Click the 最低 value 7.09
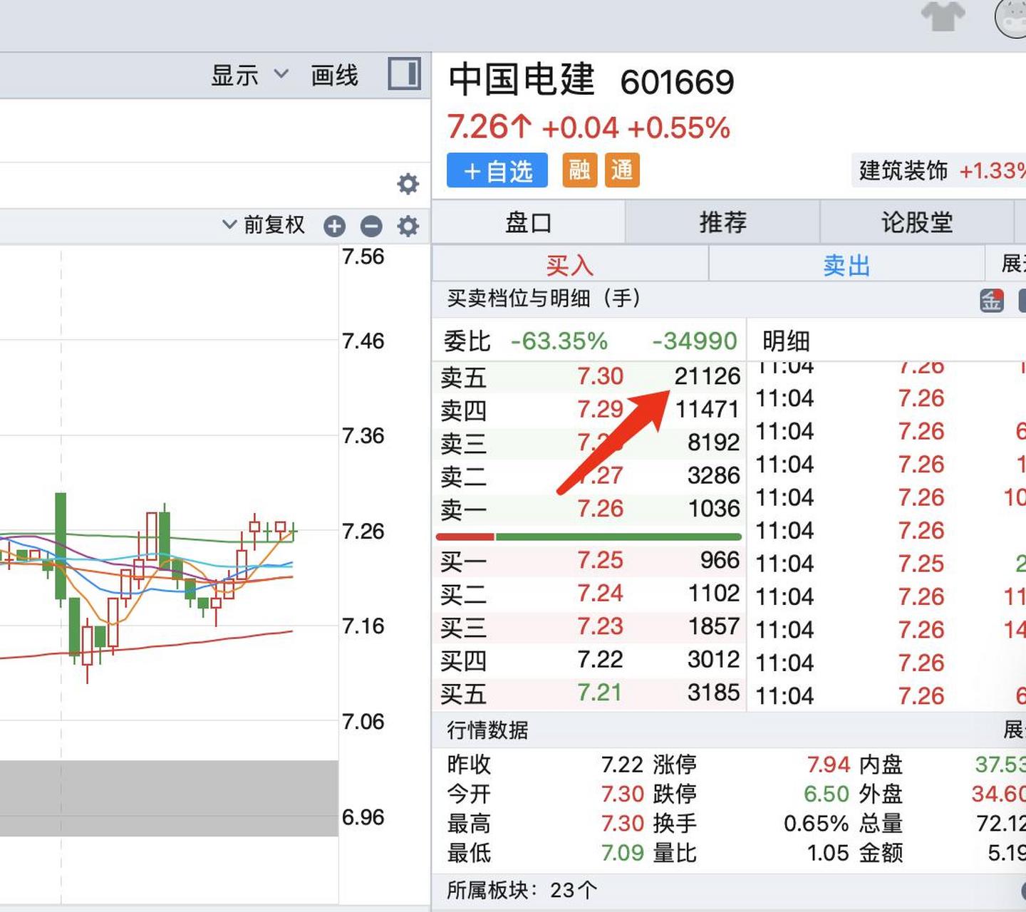 pos(622,853)
